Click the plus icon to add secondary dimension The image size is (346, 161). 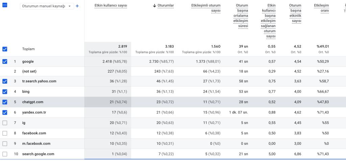[77, 6]
